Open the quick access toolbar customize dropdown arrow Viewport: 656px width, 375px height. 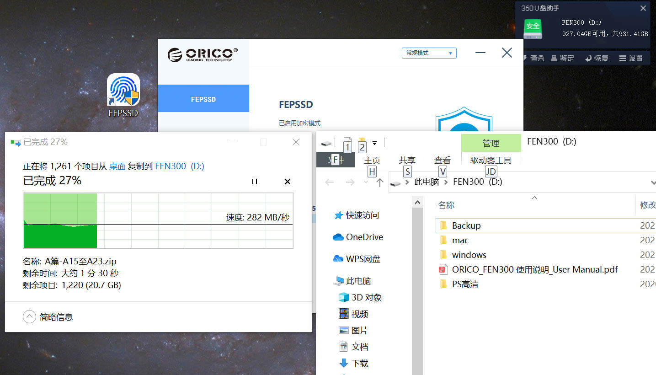point(374,143)
